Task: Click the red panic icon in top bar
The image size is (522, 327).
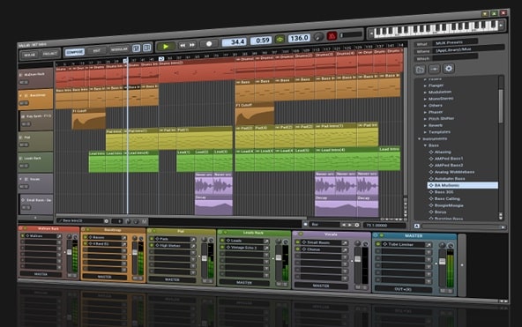Action: (332, 35)
